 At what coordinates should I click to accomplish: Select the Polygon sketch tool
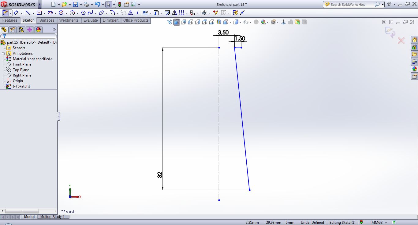pos(83,13)
